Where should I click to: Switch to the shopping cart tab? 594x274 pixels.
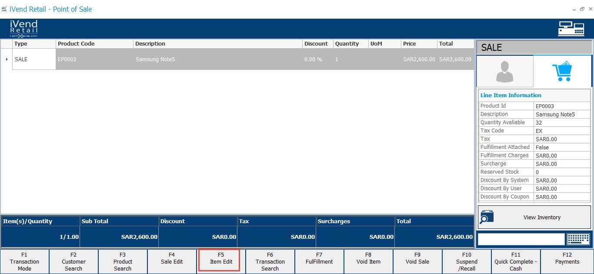[562, 71]
